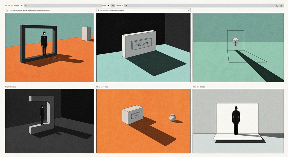This screenshot has height=157, width=288.
Task: Click inside the center address input field
Action: [143, 10]
